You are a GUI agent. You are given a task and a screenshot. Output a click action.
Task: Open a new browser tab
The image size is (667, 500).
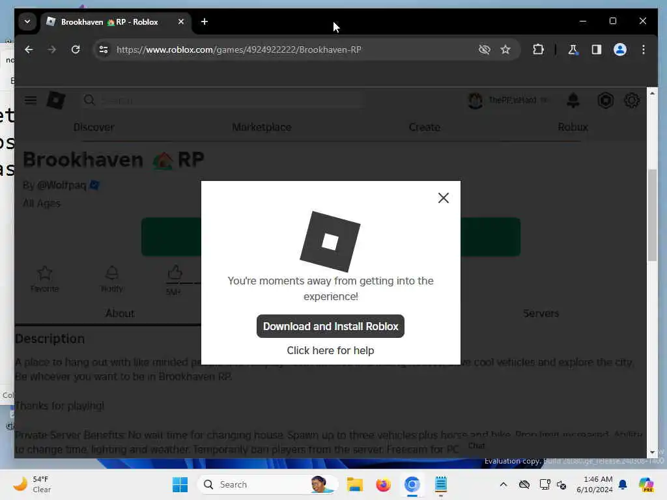coord(205,21)
